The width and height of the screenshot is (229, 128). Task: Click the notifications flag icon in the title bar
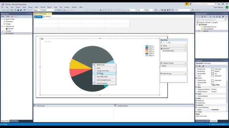[x=187, y=4]
